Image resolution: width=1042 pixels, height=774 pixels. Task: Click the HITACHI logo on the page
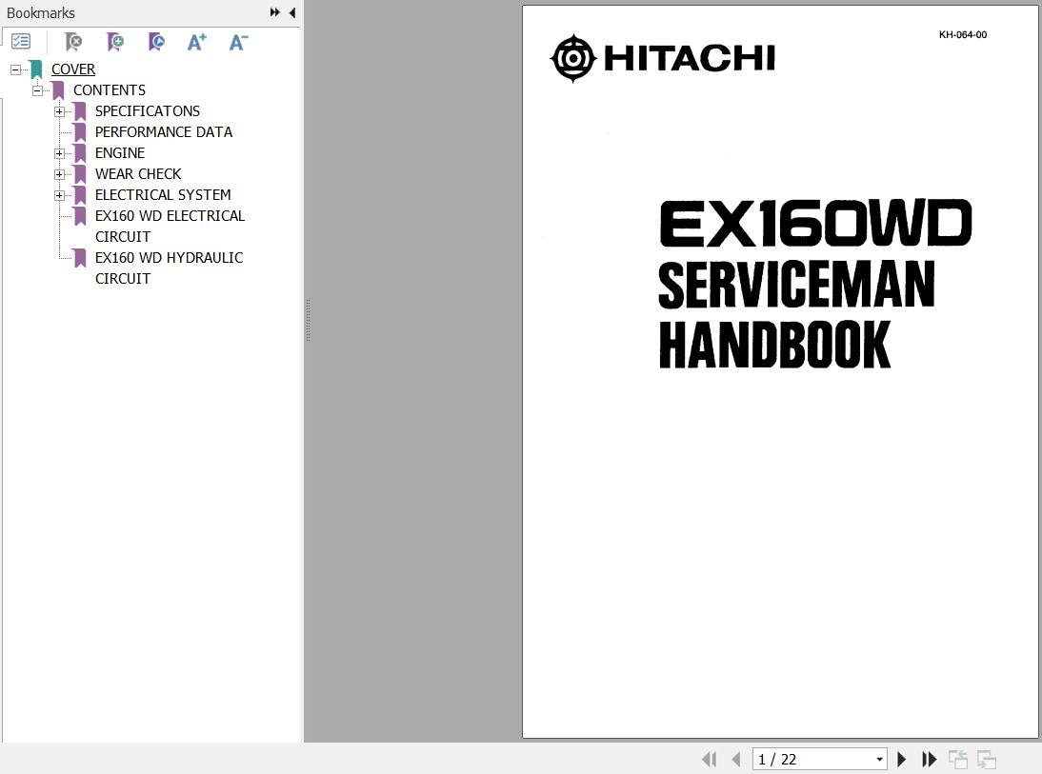(663, 58)
